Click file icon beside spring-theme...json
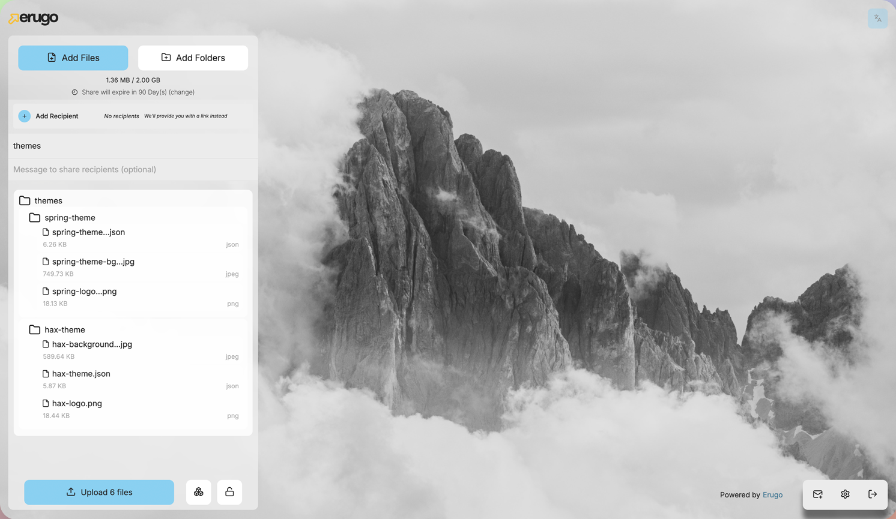Viewport: 896px width, 519px height. point(46,232)
